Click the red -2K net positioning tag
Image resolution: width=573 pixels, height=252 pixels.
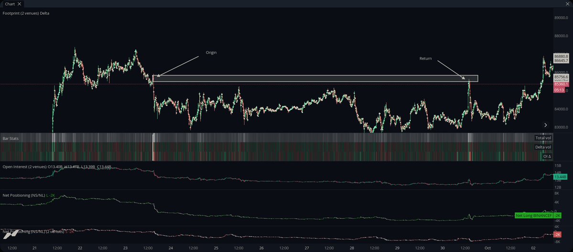pyautogui.click(x=557, y=234)
